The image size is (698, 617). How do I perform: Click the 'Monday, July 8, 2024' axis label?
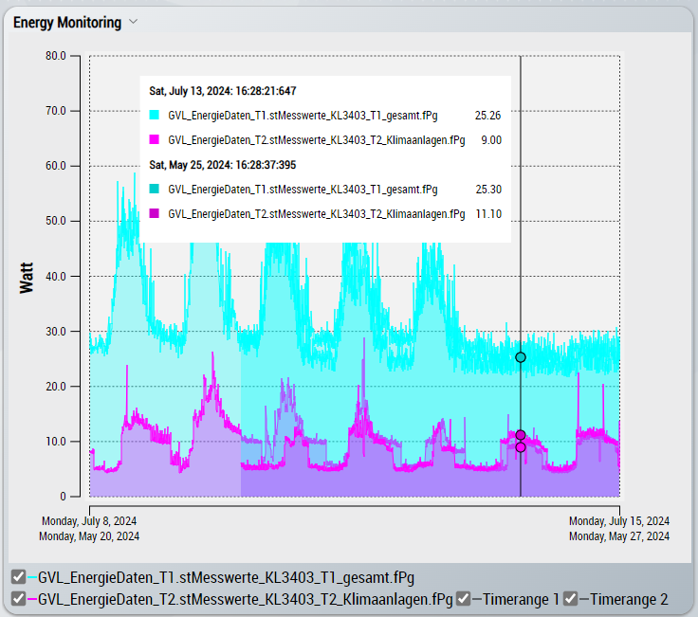pyautogui.click(x=89, y=521)
